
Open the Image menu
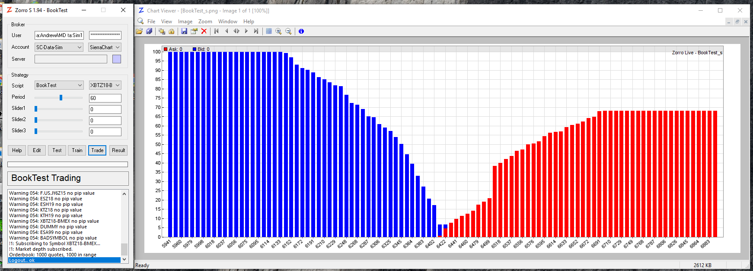[x=185, y=22]
